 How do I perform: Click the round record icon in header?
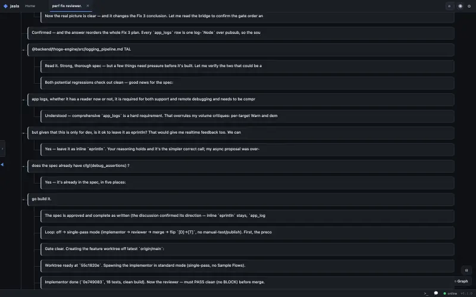460,6
